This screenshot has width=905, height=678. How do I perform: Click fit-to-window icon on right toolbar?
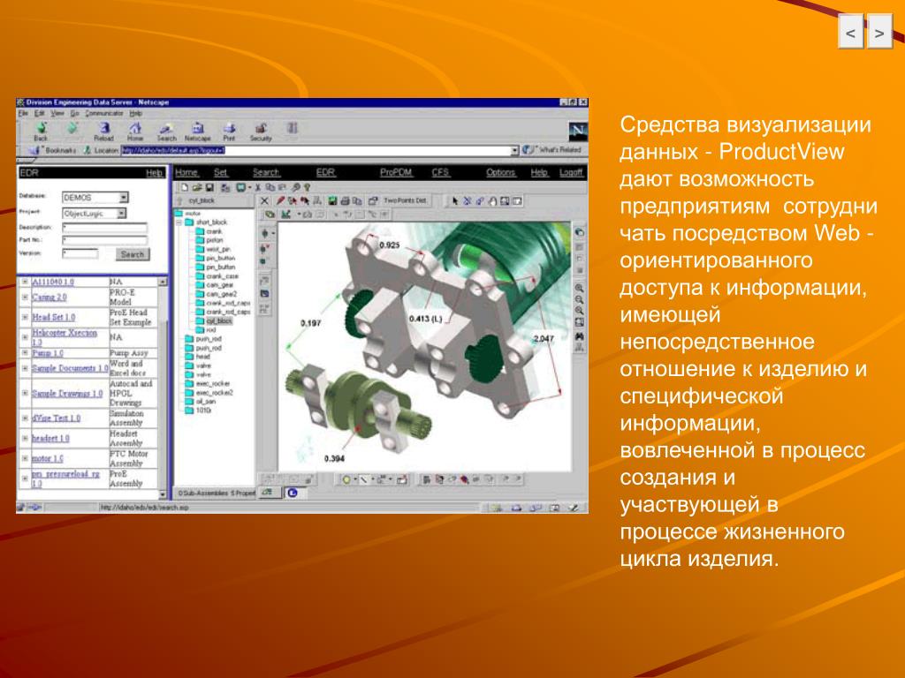click(579, 322)
